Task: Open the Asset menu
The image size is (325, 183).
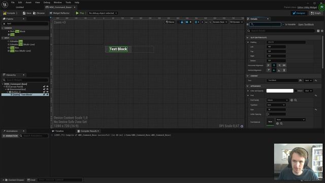Action: 28,3
